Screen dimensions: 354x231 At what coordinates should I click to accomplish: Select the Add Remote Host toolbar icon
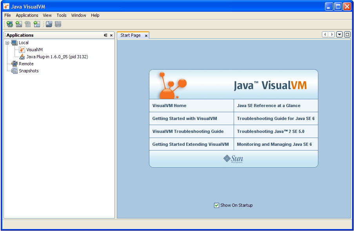point(9,24)
